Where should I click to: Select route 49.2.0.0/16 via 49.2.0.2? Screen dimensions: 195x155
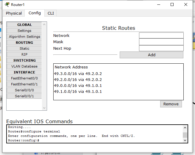click(x=78, y=79)
